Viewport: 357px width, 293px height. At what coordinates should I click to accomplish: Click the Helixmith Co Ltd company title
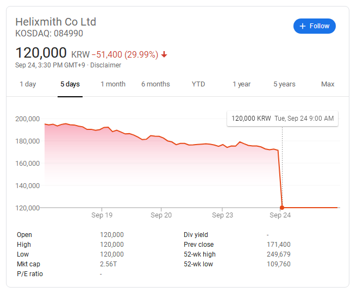pyautogui.click(x=56, y=22)
